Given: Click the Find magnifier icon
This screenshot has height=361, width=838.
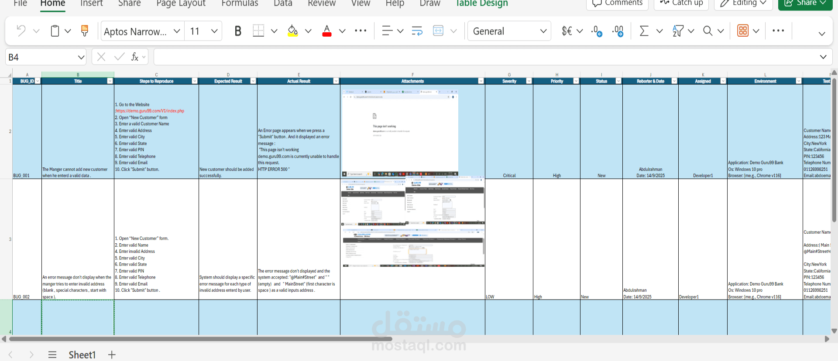Looking at the screenshot, I should (x=707, y=31).
